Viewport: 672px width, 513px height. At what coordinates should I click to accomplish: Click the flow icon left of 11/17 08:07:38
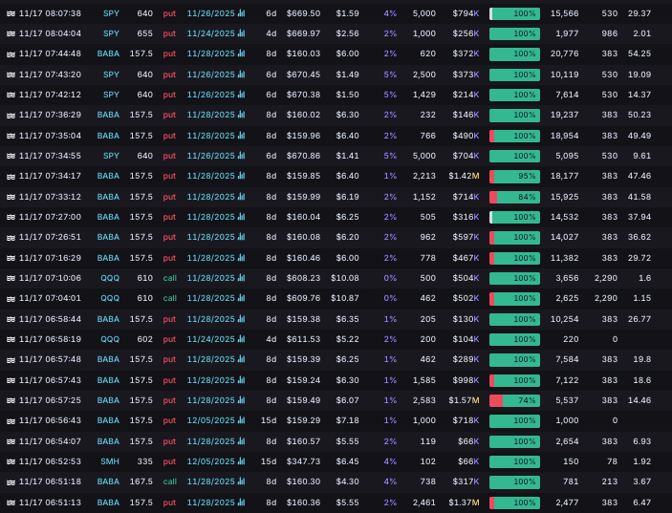click(11, 13)
